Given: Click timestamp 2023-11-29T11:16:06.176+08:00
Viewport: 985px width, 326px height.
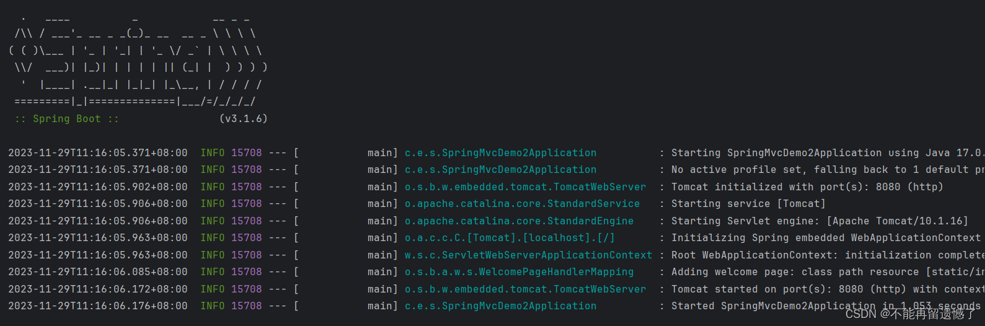Looking at the screenshot, I should pyautogui.click(x=98, y=306).
